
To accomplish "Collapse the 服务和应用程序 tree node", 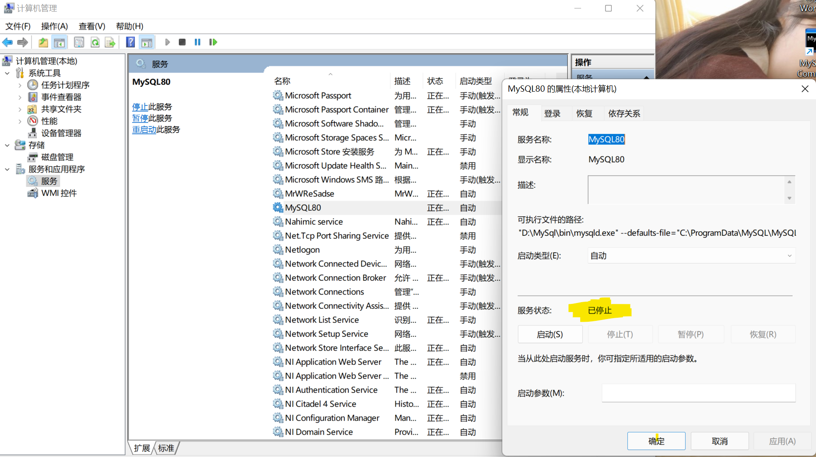I will (7, 169).
